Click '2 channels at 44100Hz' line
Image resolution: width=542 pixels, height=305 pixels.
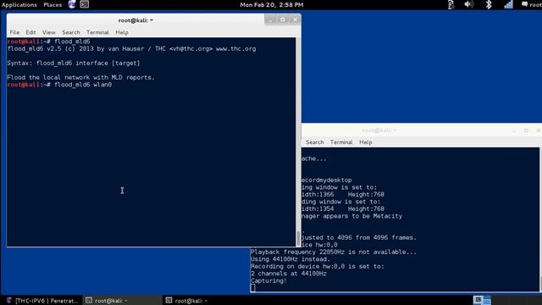289,274
